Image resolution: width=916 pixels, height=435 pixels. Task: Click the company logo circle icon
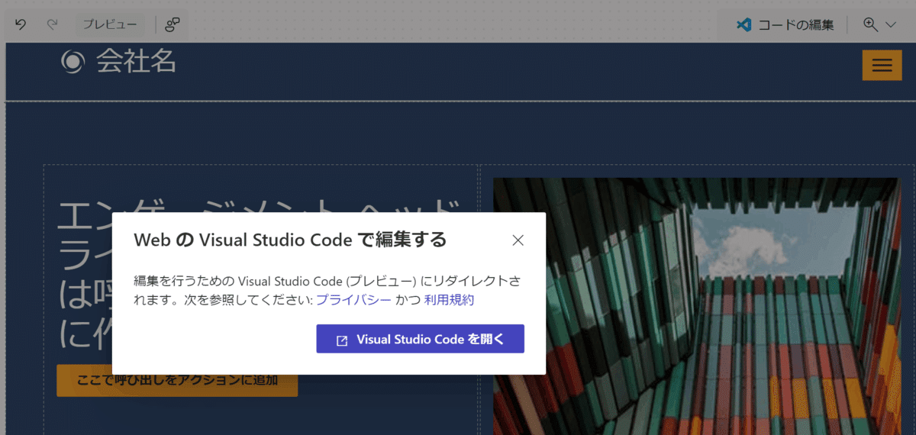(x=72, y=62)
